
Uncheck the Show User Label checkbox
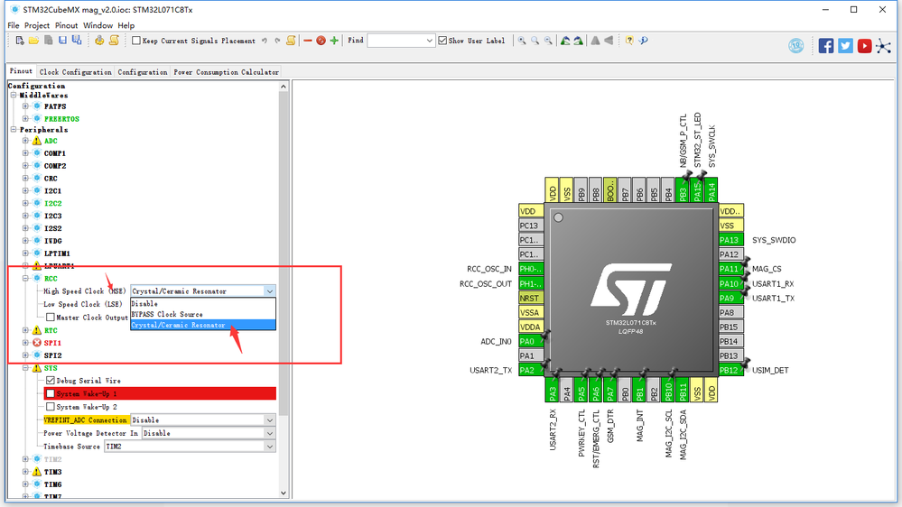click(x=442, y=41)
